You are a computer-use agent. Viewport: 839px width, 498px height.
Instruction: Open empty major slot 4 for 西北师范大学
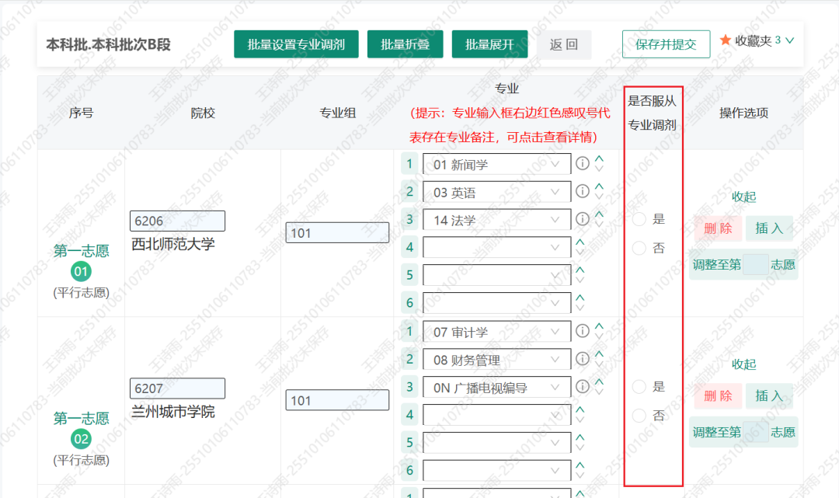click(496, 247)
